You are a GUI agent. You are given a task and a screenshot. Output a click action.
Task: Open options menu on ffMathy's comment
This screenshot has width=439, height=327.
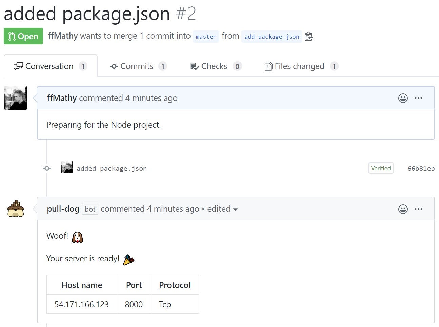pyautogui.click(x=418, y=98)
